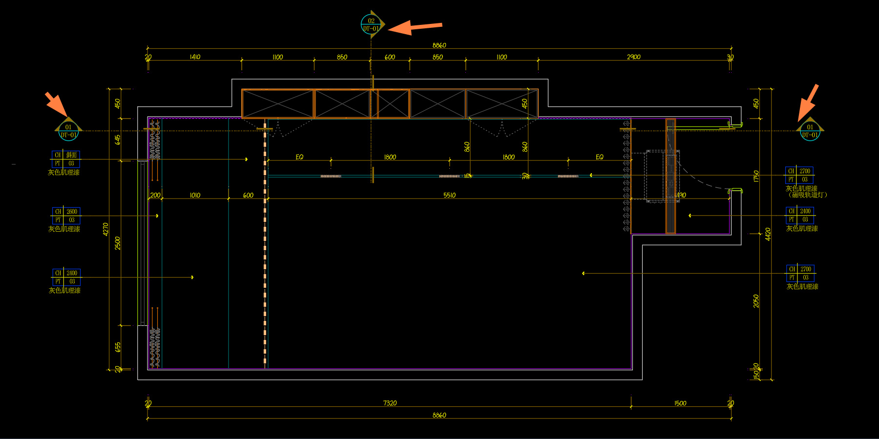Select the 7320 dimension text
The height and width of the screenshot is (439, 879).
390,403
